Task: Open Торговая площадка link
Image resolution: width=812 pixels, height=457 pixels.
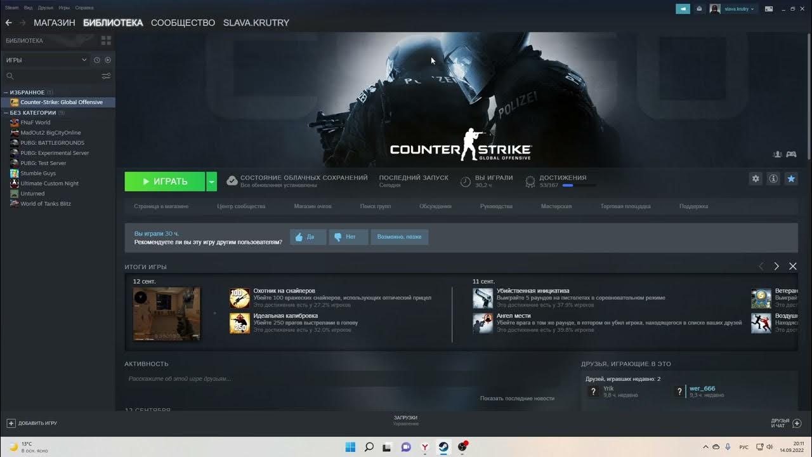Action: pyautogui.click(x=625, y=206)
